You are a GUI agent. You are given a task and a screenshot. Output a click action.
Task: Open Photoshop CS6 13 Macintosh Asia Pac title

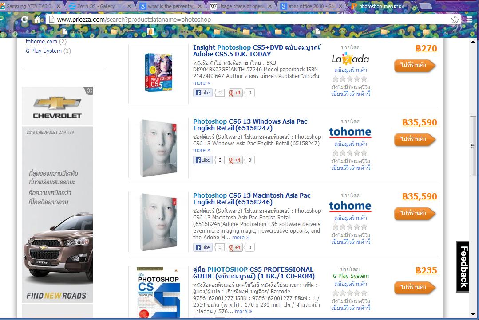point(252,199)
